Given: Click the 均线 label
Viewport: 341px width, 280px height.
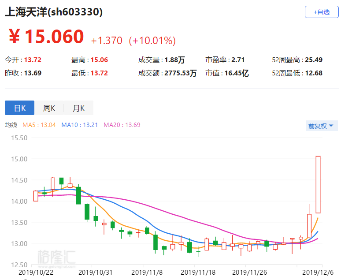Looking at the screenshot, I should (x=11, y=125).
